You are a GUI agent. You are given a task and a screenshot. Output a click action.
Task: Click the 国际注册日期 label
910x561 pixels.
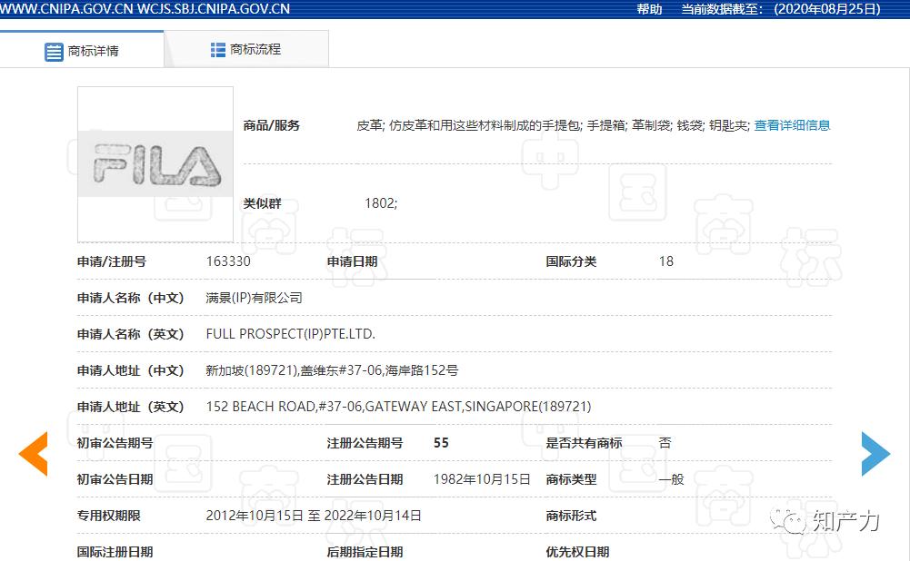click(115, 552)
